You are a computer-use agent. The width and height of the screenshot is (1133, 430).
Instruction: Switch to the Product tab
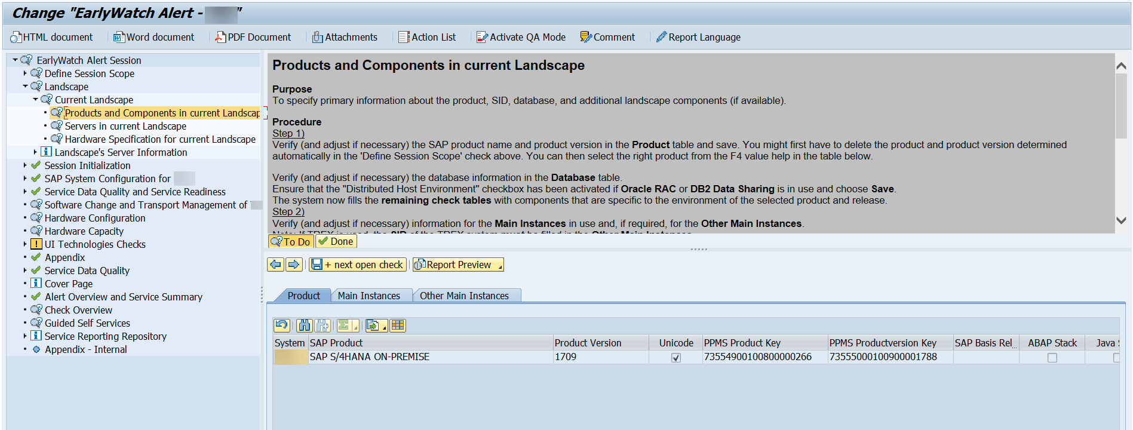(x=303, y=296)
